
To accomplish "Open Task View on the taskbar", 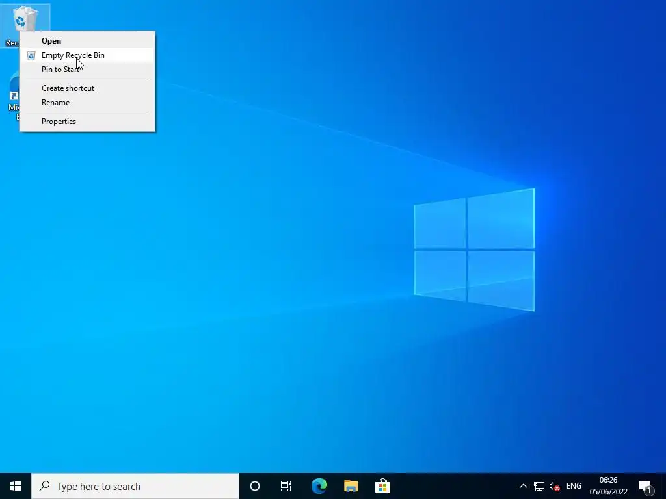I will coord(286,486).
